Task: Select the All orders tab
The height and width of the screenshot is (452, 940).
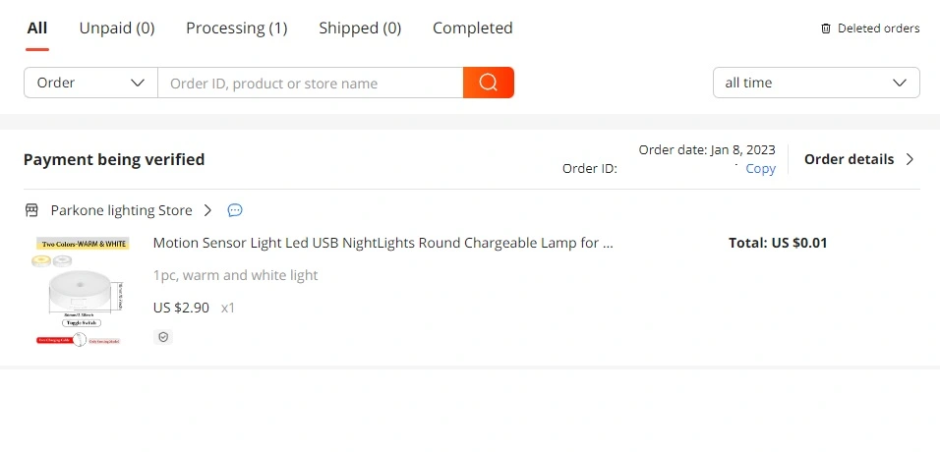Action: (37, 28)
